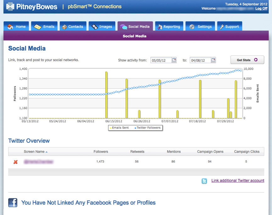Click the Twitter Followers blue legend marker
272x215 pixels.
point(135,128)
